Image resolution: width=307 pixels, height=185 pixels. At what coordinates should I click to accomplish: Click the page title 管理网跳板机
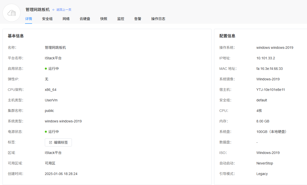(38, 10)
